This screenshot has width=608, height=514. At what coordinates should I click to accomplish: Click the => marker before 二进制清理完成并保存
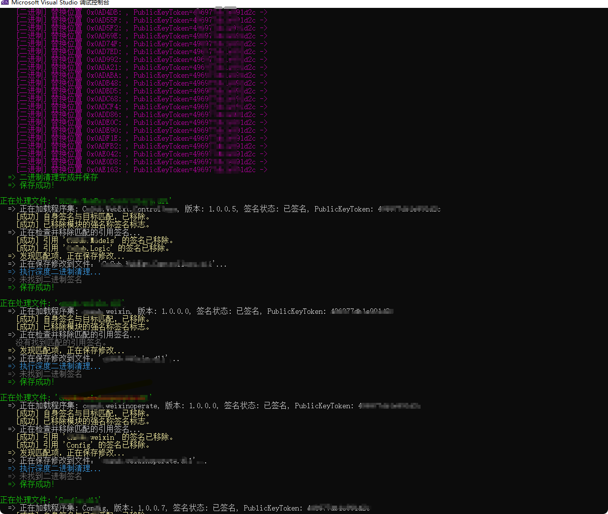pyautogui.click(x=12, y=178)
